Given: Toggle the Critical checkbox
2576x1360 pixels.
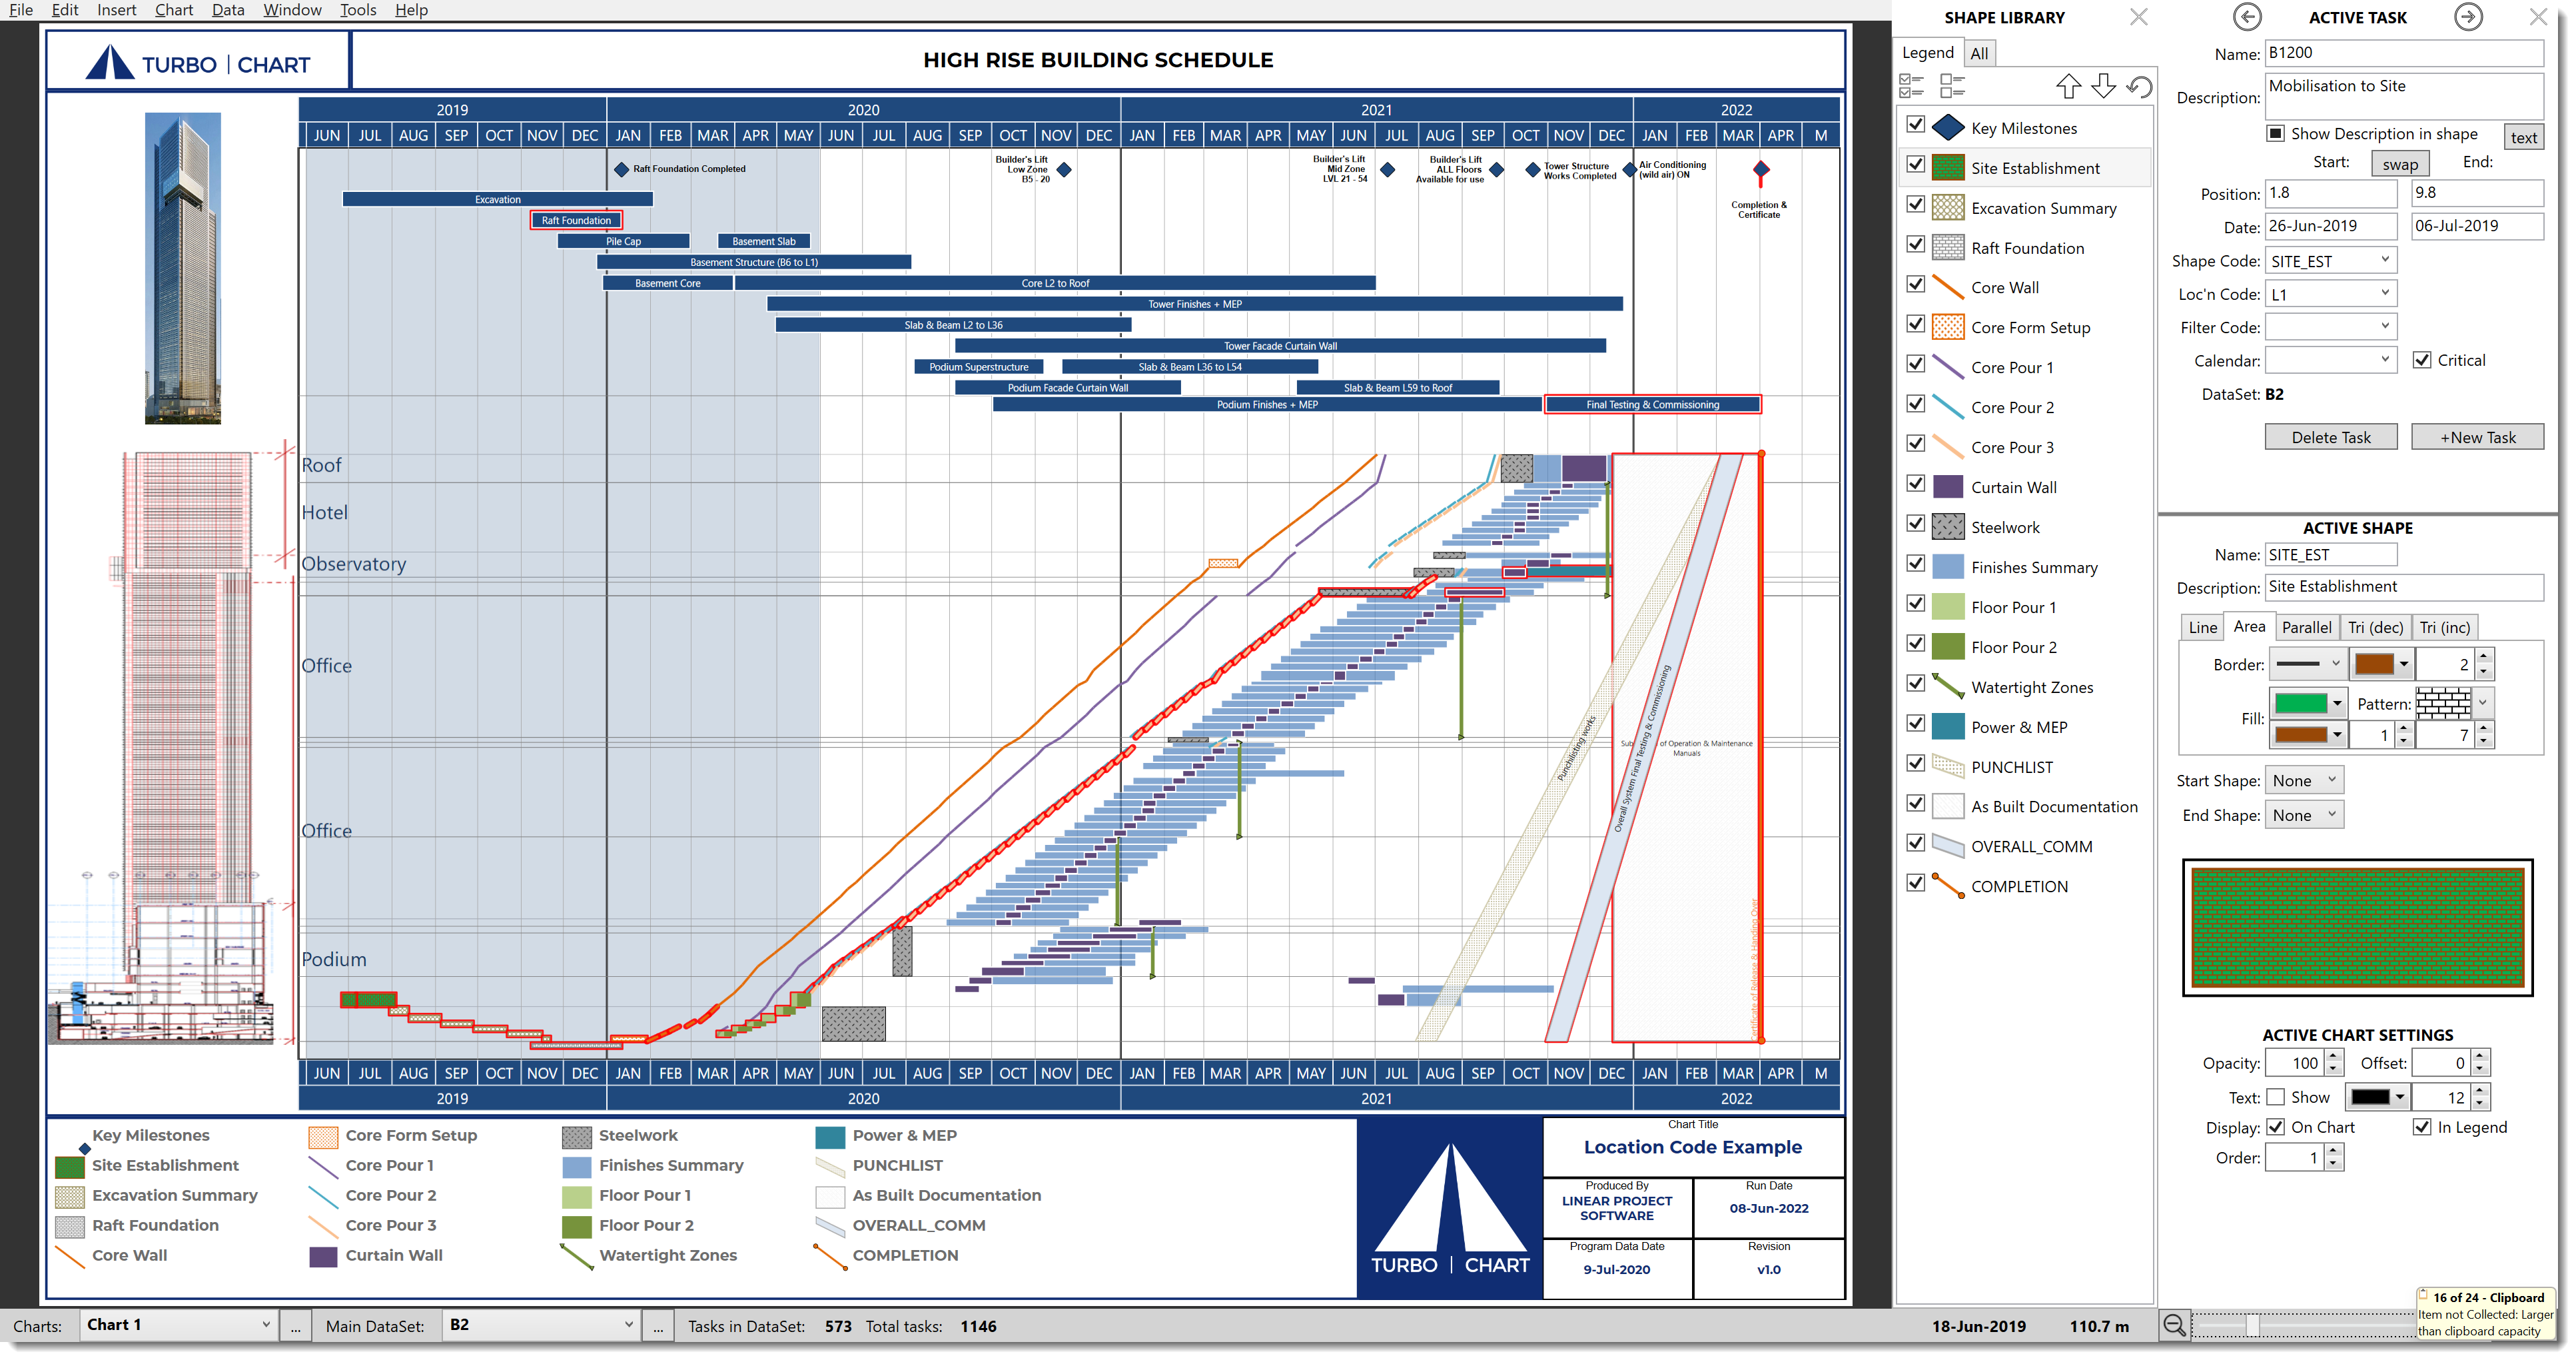Looking at the screenshot, I should coord(2422,361).
